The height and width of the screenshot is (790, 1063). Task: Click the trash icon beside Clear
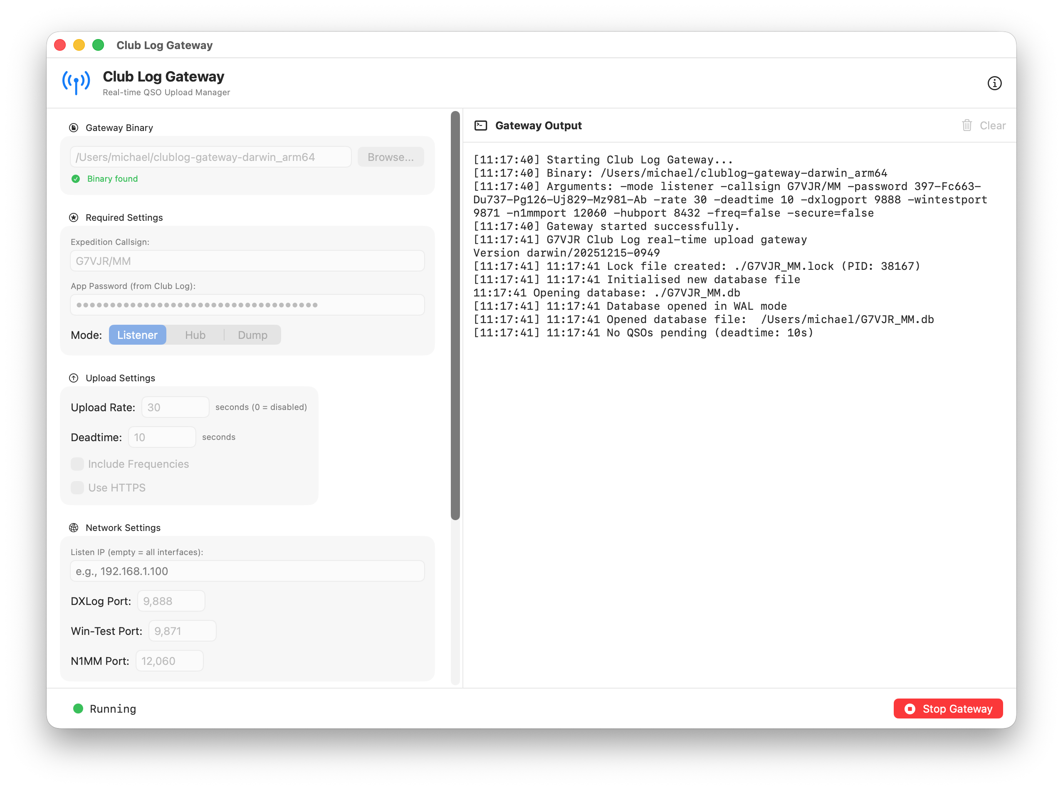point(967,126)
